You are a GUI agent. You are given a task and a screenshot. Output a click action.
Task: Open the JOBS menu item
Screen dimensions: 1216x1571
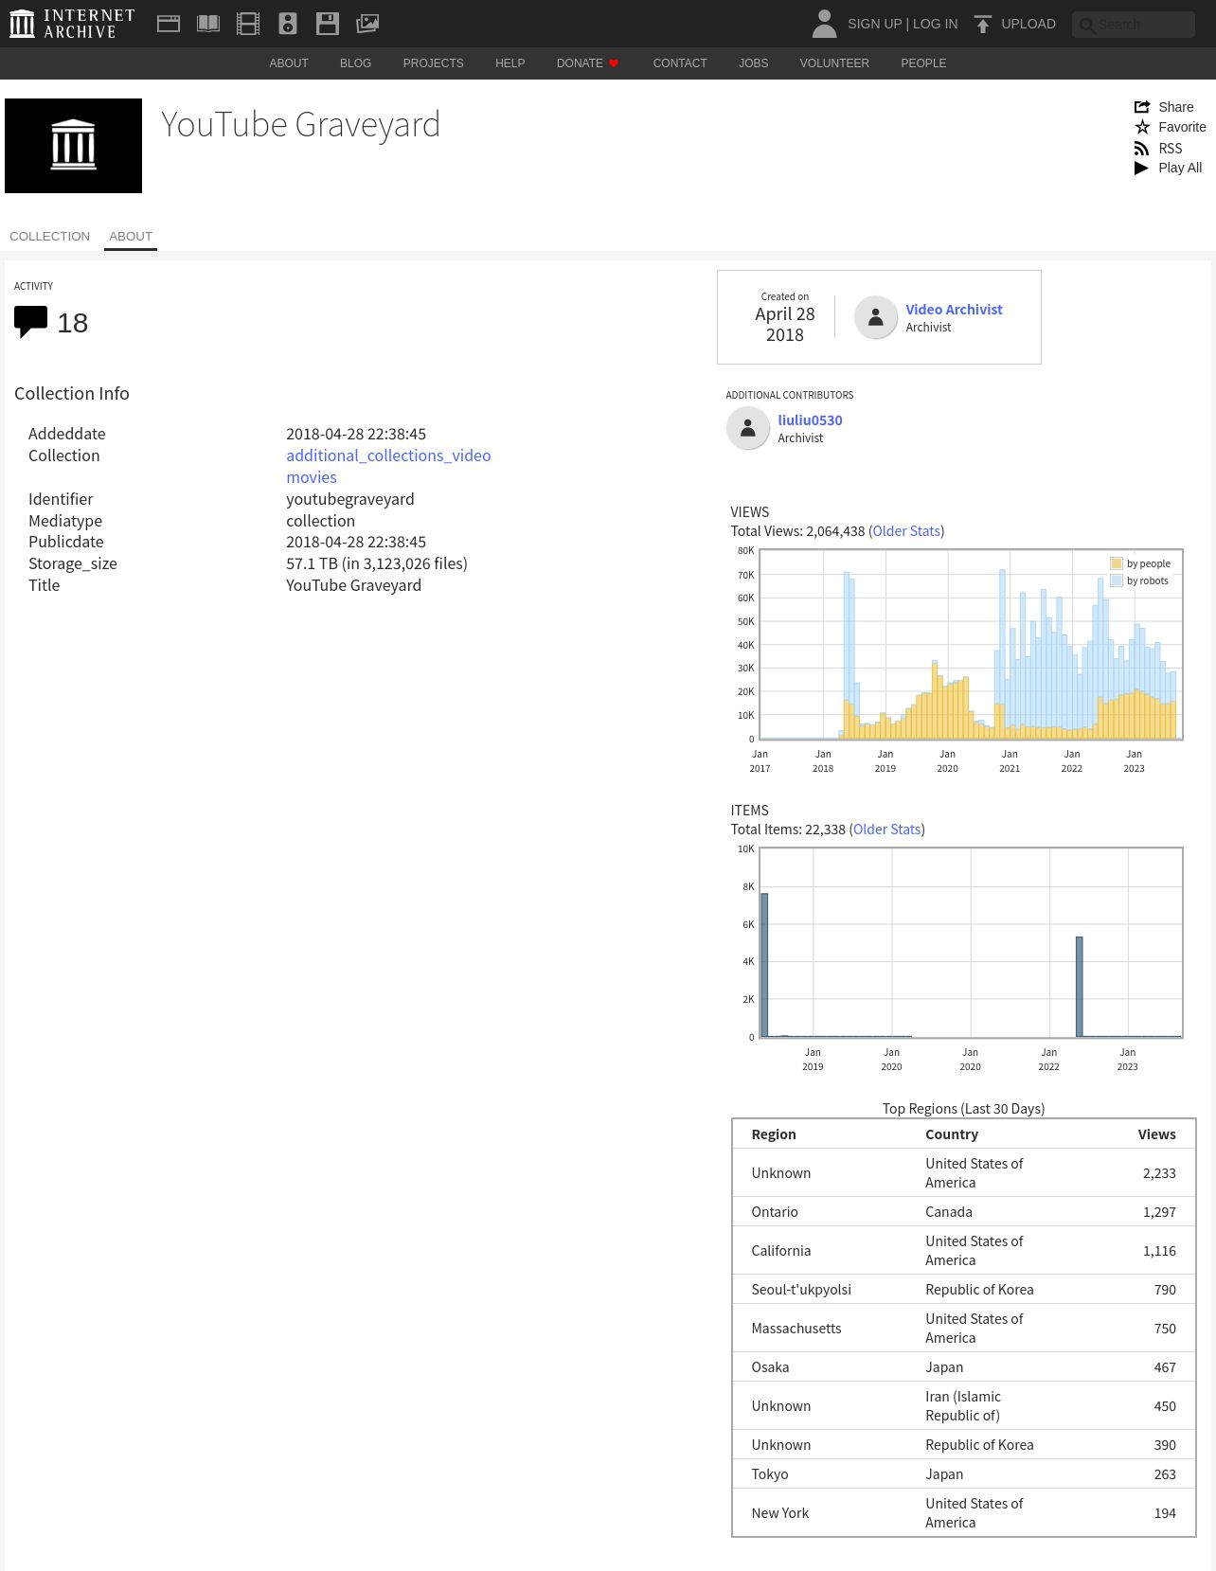[754, 63]
